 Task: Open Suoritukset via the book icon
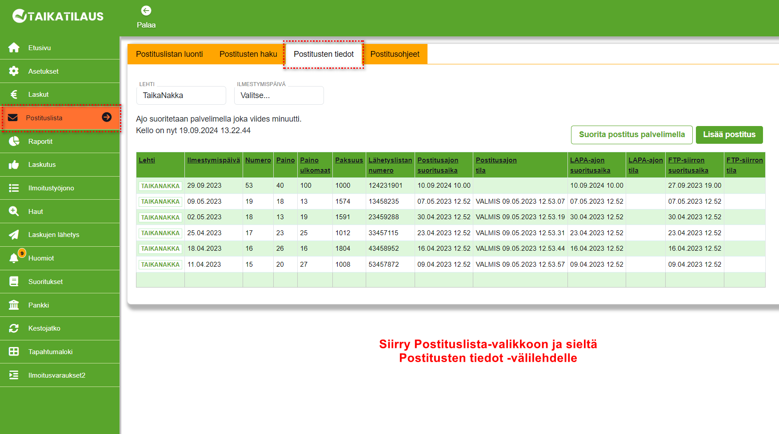pos(14,282)
